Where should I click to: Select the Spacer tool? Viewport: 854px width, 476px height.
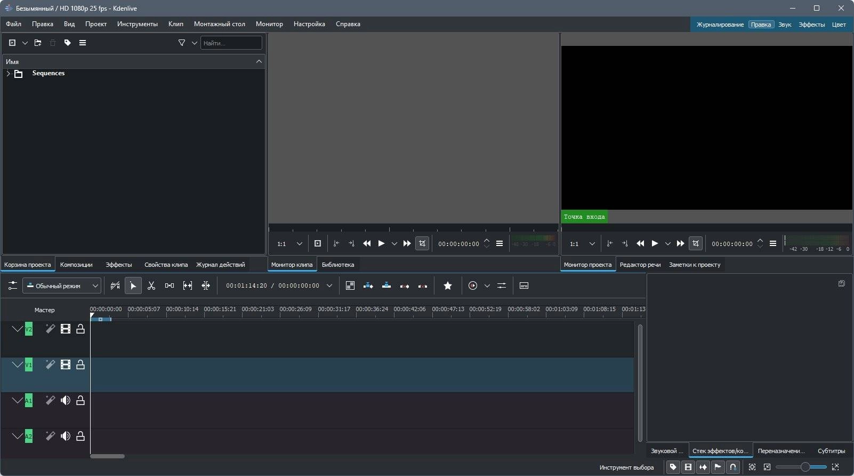tap(170, 286)
